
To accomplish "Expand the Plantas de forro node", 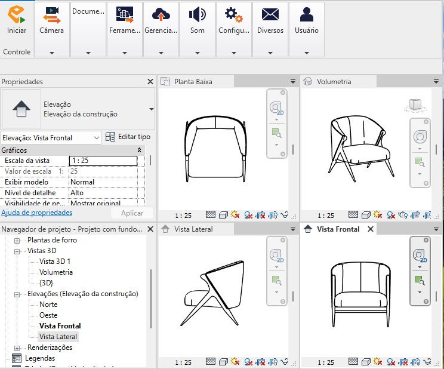I will pos(17,241).
